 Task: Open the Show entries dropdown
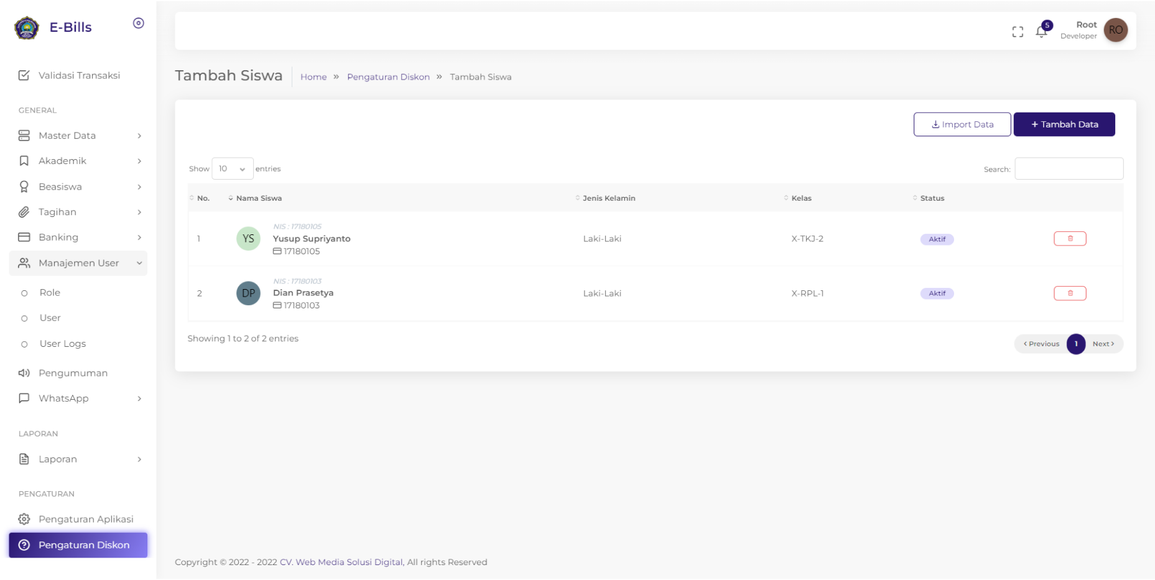[232, 169]
